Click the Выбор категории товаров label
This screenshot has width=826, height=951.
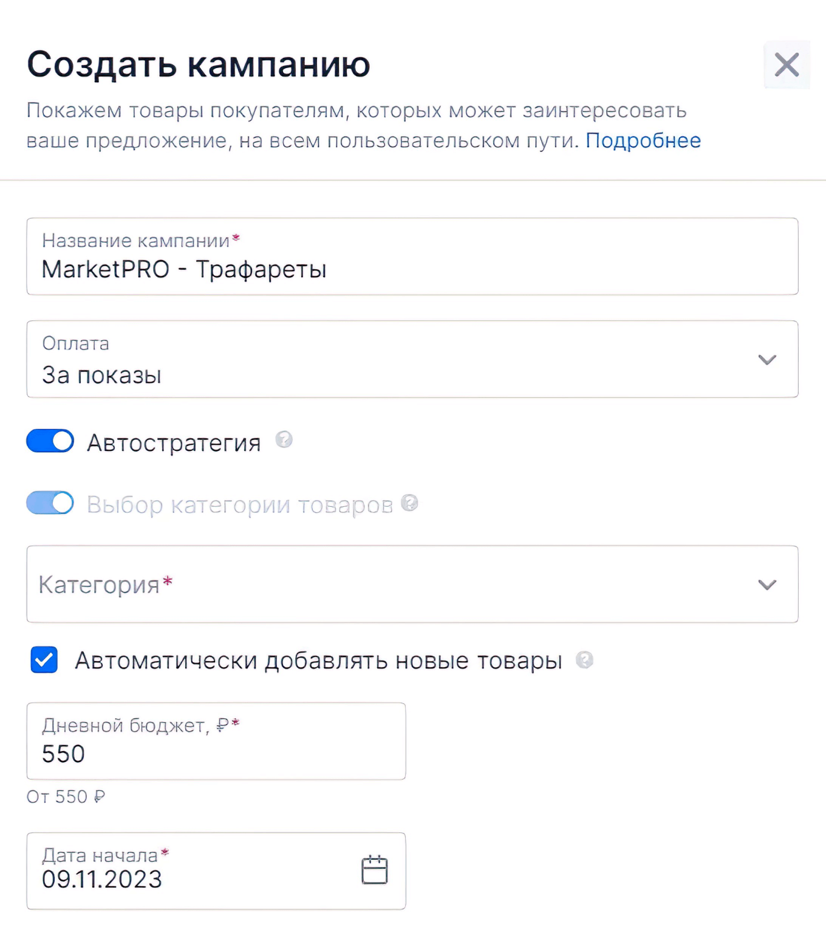(240, 505)
